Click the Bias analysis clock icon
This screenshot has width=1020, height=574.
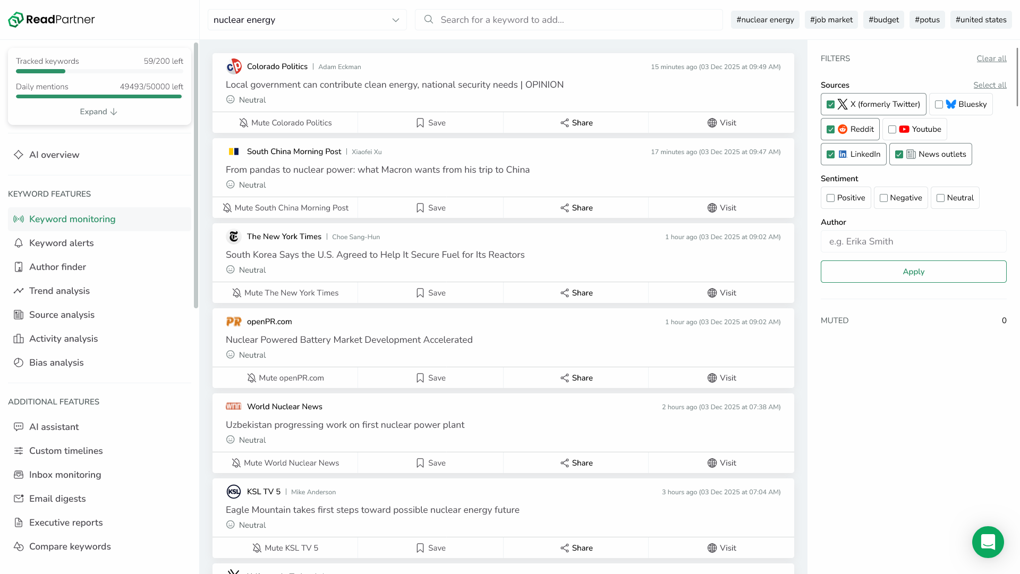click(19, 362)
